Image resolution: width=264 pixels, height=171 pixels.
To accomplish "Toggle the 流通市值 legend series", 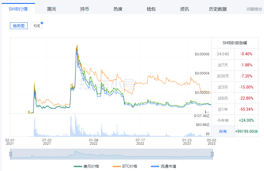I will point(164,166).
